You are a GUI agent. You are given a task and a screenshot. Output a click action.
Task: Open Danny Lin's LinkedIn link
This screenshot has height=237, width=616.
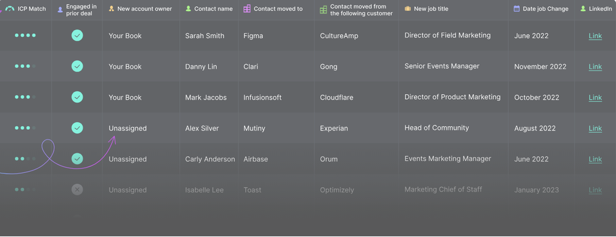click(x=595, y=66)
